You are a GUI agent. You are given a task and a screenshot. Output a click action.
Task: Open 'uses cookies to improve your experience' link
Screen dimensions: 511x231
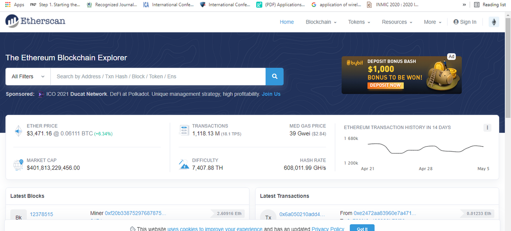click(x=215, y=229)
